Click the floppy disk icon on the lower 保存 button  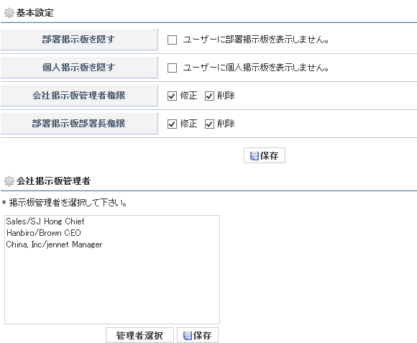187,336
